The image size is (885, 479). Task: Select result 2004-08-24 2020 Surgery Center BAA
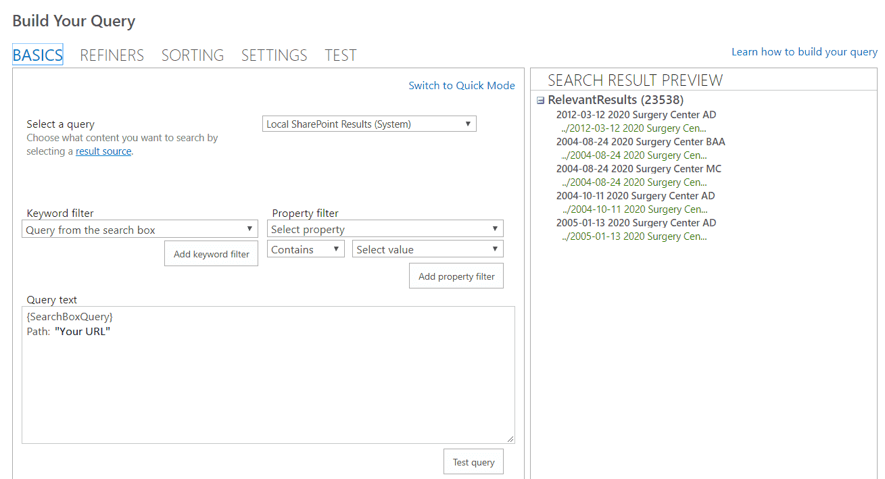[641, 142]
